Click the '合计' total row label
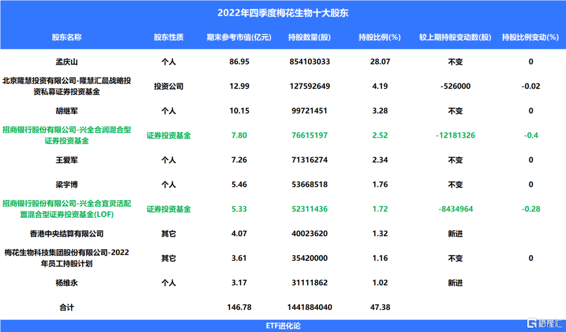This screenshot has width=566, height=332. (67, 307)
